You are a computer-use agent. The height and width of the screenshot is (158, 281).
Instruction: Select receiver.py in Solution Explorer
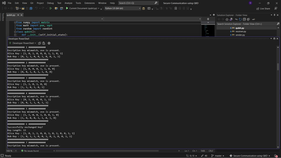click(241, 31)
